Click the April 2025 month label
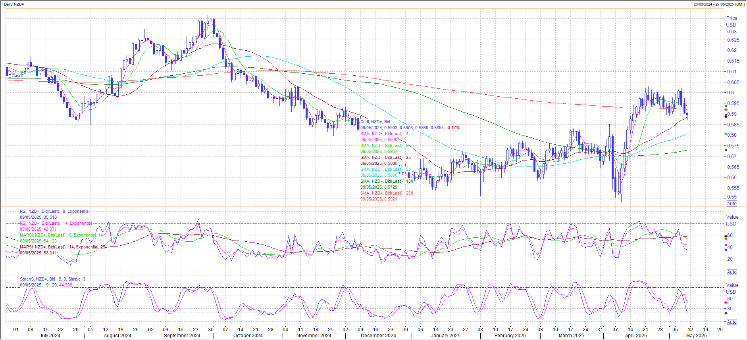Viewport: 747px width, 340px height. point(636,336)
